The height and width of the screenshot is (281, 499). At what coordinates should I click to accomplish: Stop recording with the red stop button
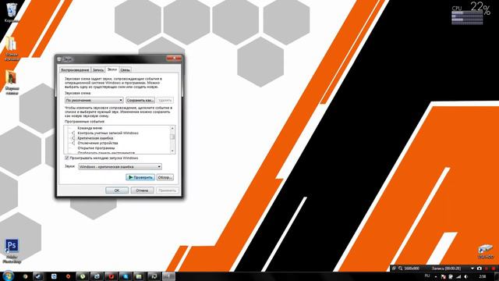(494, 269)
